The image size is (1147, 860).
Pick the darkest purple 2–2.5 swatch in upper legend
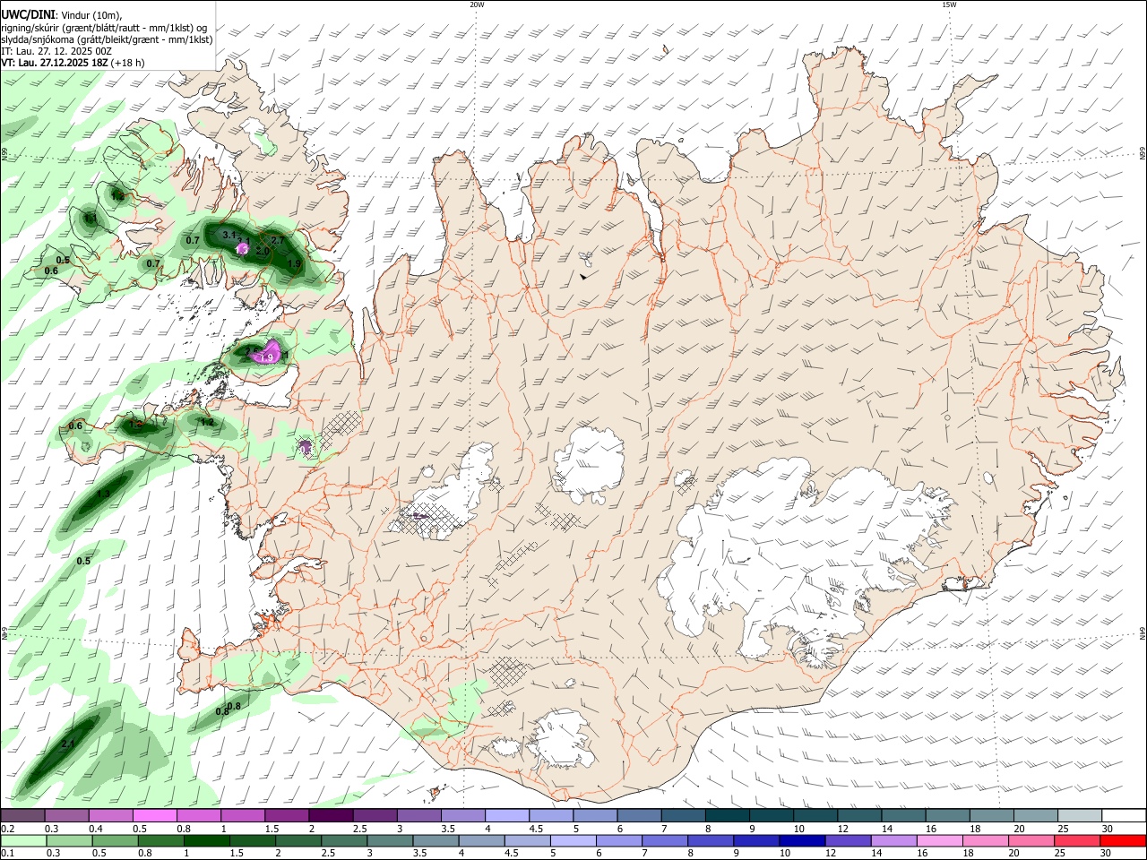(330, 815)
